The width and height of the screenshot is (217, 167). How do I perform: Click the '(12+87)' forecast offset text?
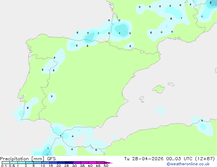coord(205,159)
